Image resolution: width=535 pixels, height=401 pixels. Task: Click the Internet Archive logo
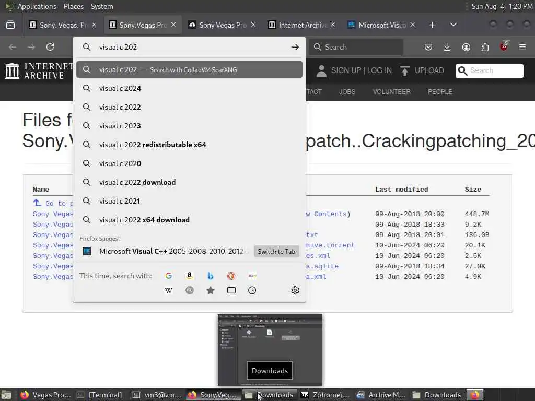click(x=39, y=70)
